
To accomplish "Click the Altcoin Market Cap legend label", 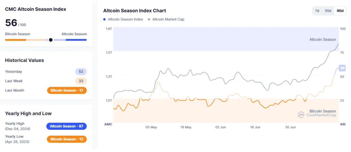I will point(168,19).
